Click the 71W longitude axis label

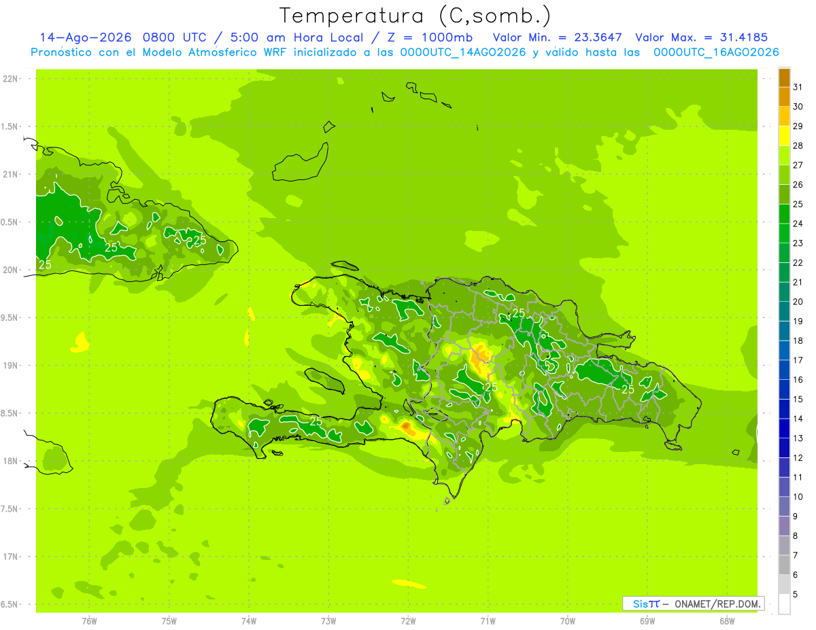click(x=488, y=620)
